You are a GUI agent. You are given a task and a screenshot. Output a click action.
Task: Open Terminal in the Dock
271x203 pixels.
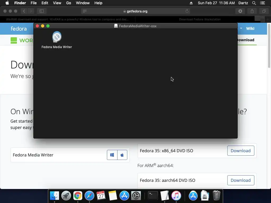click(153, 196)
